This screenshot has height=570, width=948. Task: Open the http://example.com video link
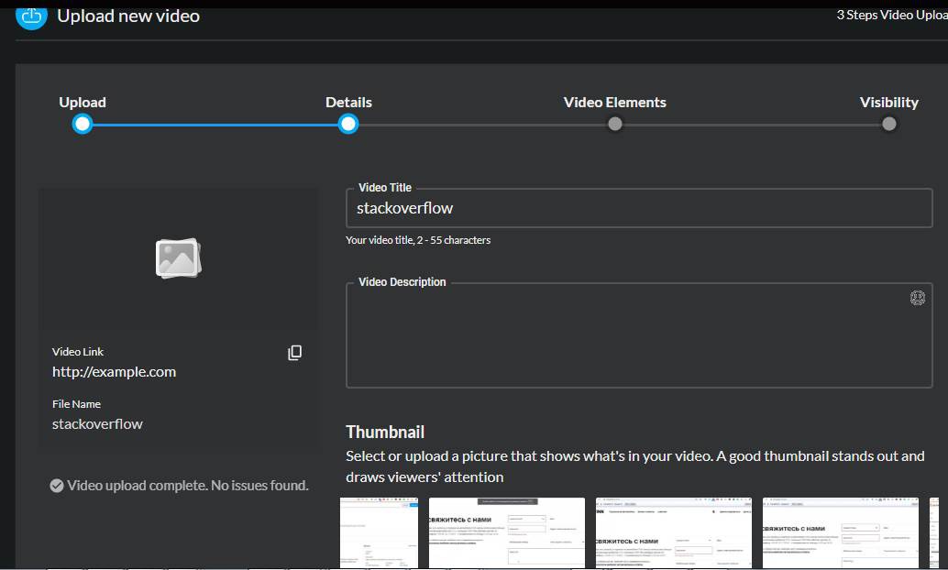pos(114,372)
